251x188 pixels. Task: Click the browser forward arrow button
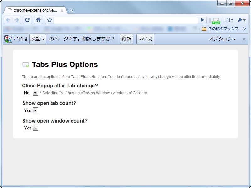17,20
